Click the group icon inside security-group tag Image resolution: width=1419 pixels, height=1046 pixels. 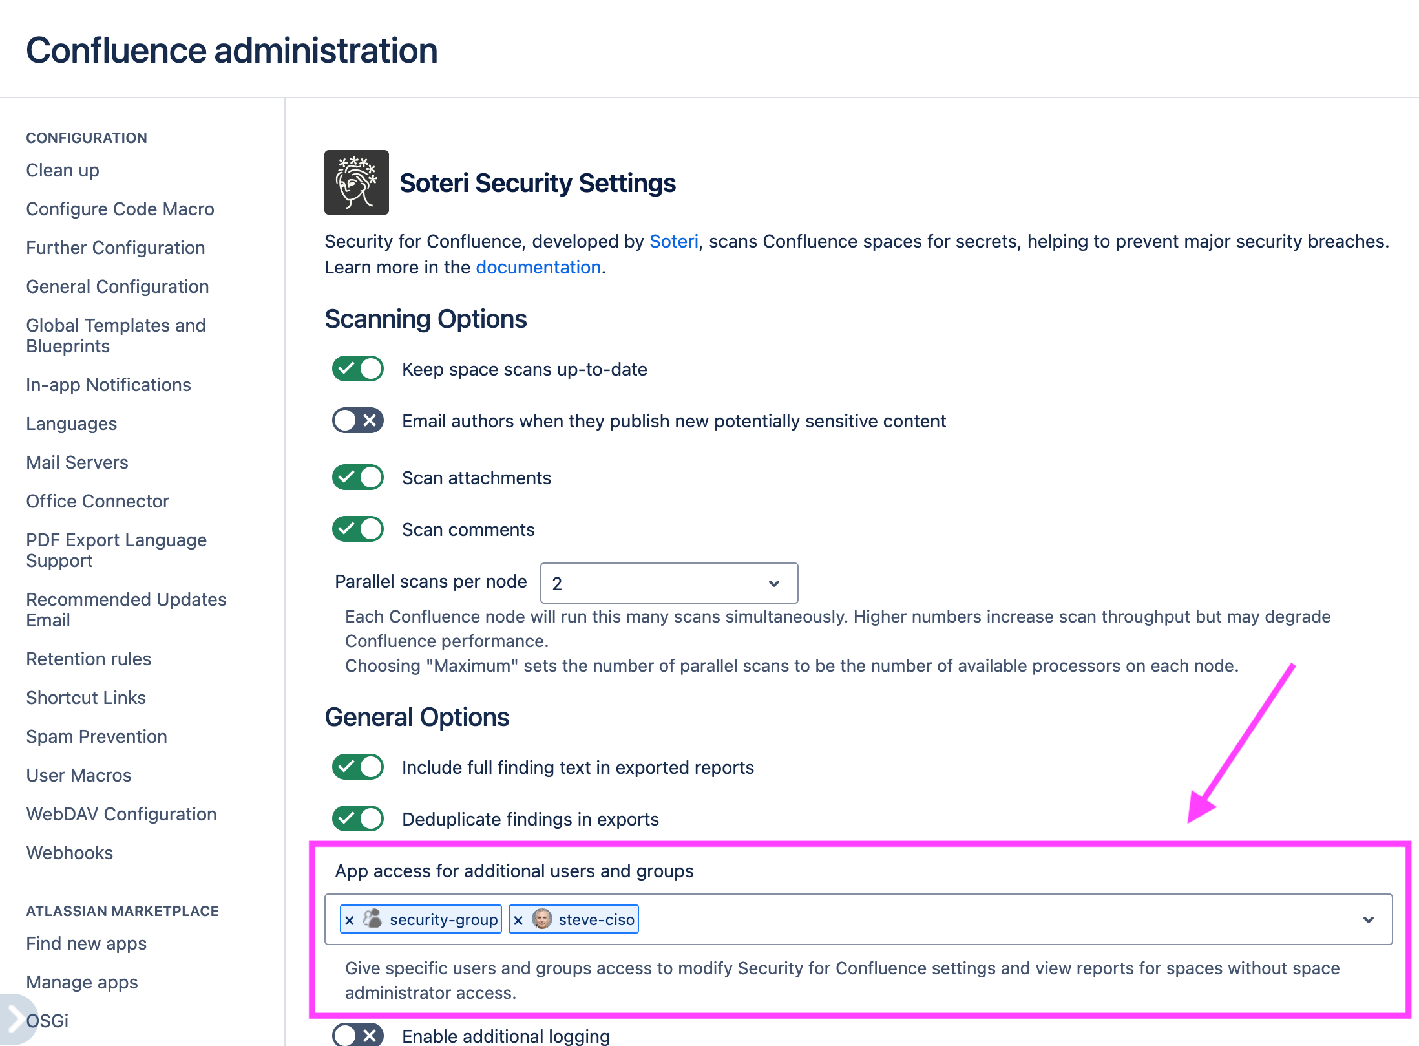(x=373, y=919)
